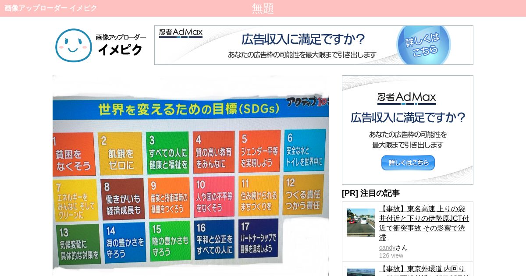
Task: Click the 126 view count text
Action: [391, 255]
